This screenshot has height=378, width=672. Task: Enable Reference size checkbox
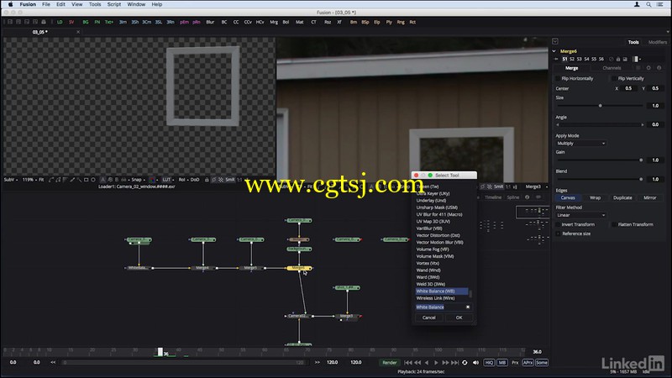point(558,234)
